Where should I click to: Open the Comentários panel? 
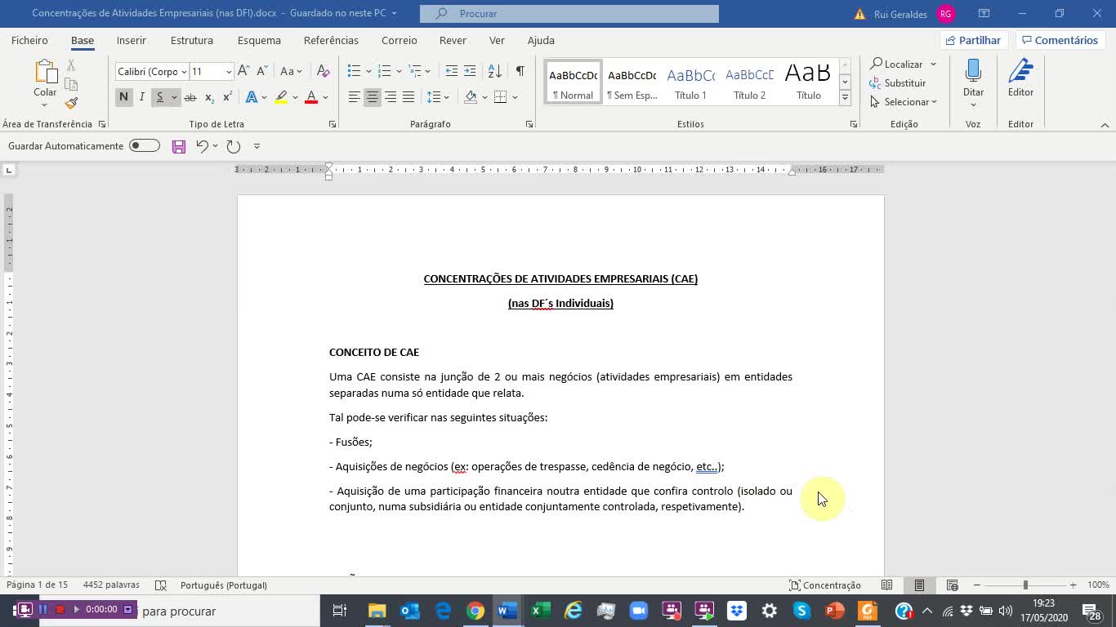pos(1060,40)
